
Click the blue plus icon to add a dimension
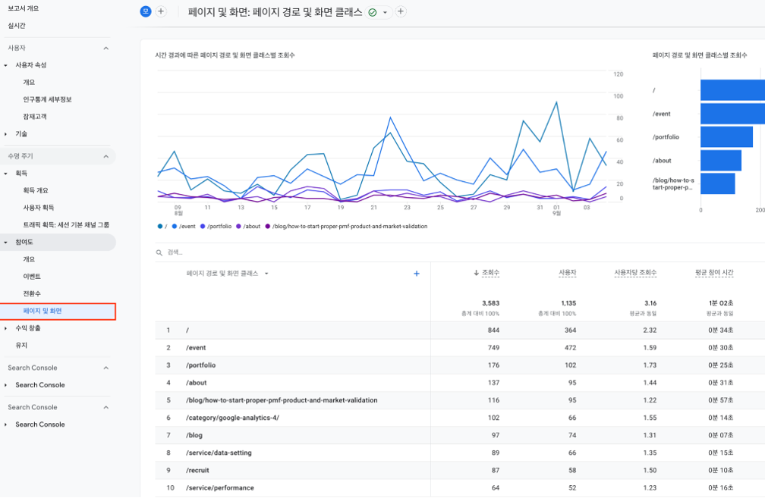pyautogui.click(x=417, y=274)
